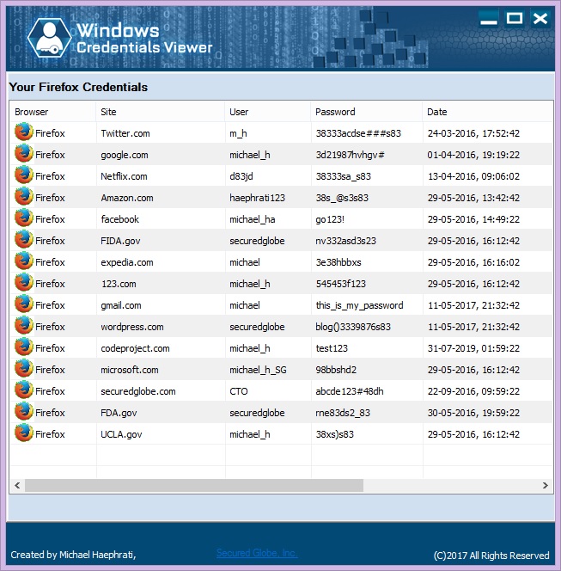Click the user name haephrati123
Viewport: 561px width, 571px height.
pyautogui.click(x=257, y=198)
